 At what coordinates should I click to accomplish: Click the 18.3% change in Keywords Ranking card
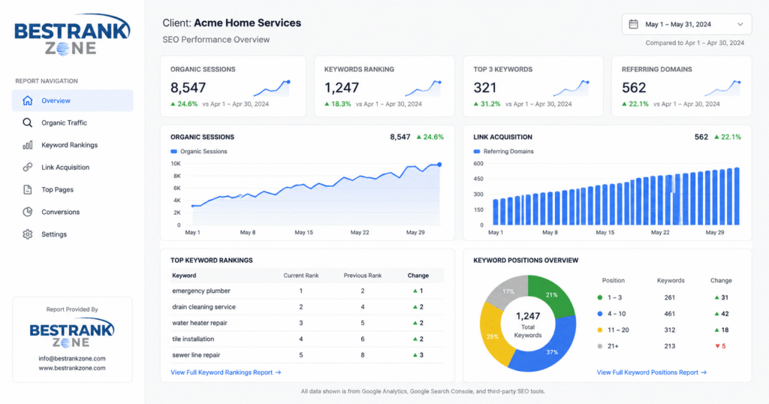tap(338, 104)
